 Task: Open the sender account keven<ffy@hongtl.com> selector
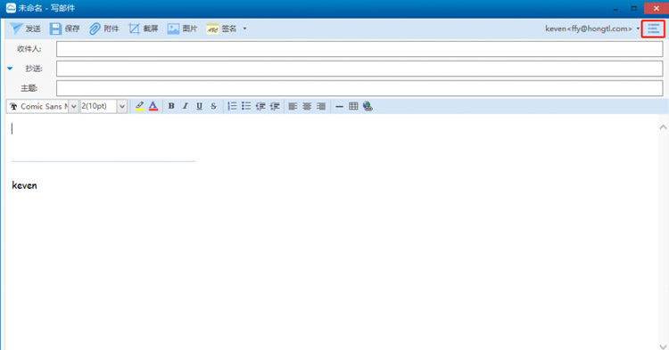click(x=592, y=28)
